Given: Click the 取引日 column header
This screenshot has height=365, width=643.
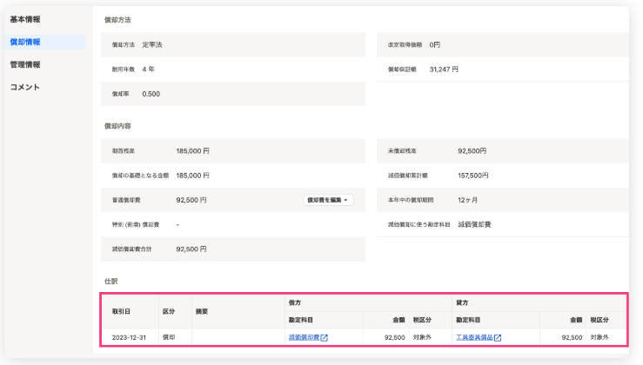Looking at the screenshot, I should coord(121,311).
